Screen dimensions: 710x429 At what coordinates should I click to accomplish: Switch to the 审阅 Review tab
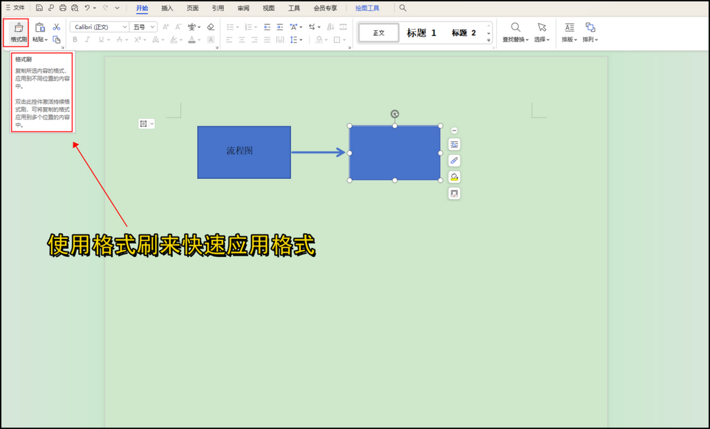(x=243, y=8)
